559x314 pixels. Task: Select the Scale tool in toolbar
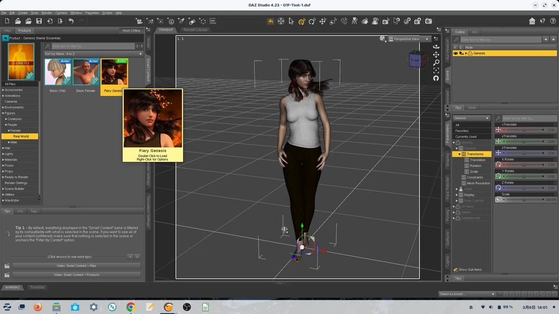pos(333,21)
